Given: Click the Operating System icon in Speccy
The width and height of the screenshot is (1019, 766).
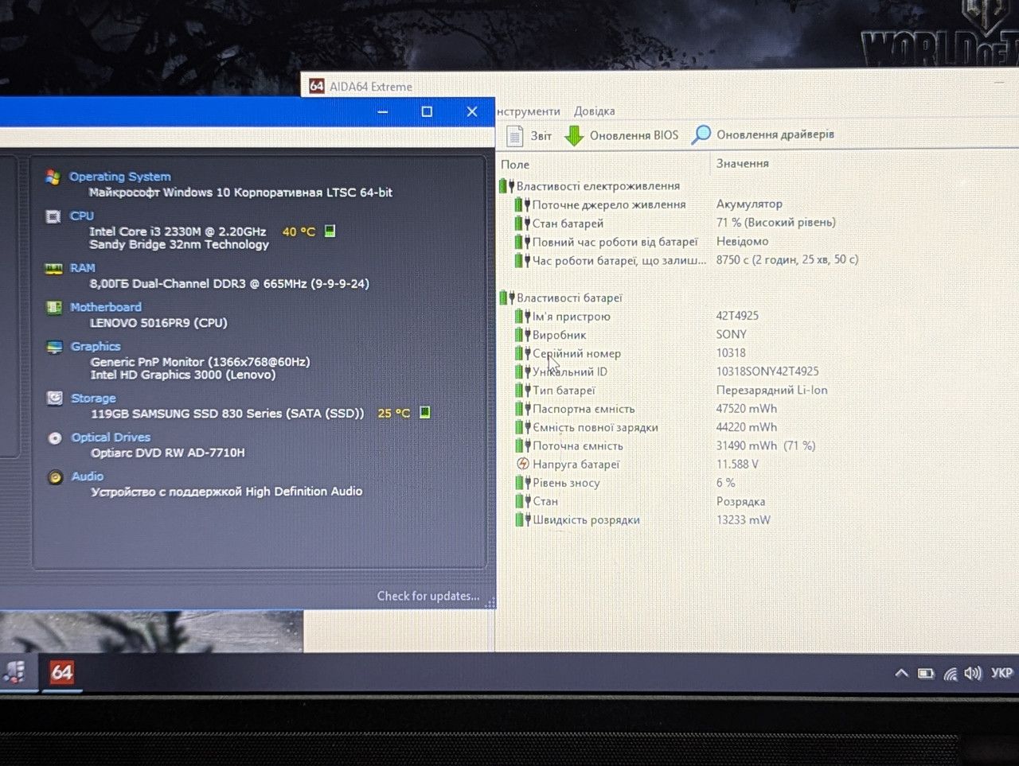Looking at the screenshot, I should click(x=53, y=177).
